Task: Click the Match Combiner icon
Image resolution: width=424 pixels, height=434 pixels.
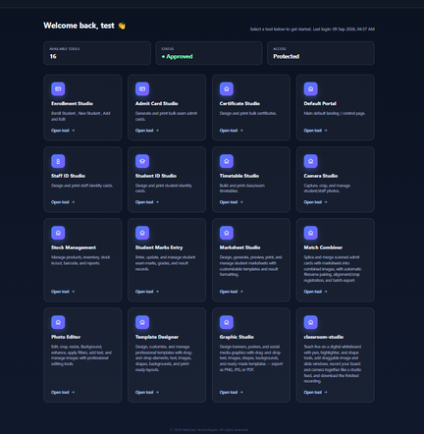Action: (x=311, y=233)
